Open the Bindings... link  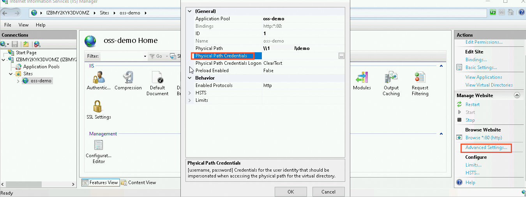coord(476,60)
